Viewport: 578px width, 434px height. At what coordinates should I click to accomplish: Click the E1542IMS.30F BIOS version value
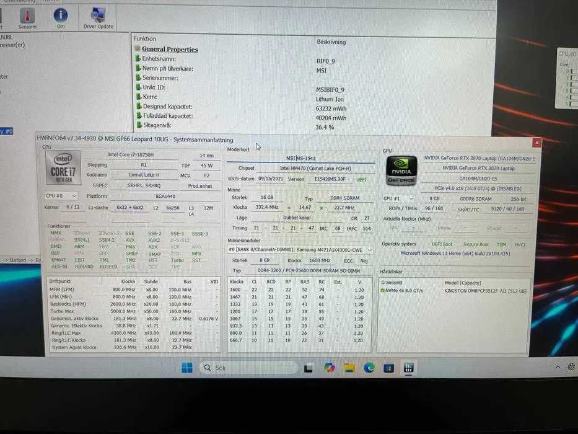[x=330, y=179]
